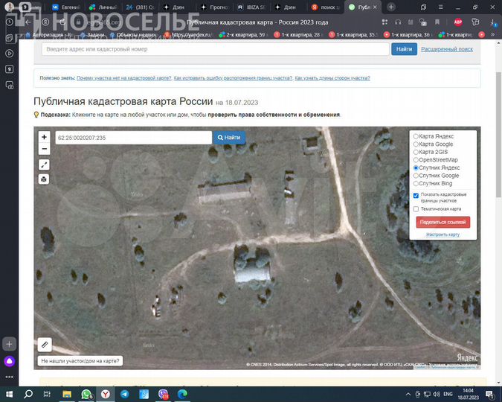Enable the Тематическая карта checkbox

point(416,209)
